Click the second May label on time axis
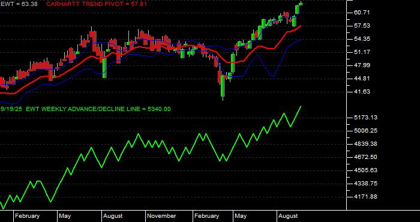Viewport: 420px width, 222px height. (241, 216)
